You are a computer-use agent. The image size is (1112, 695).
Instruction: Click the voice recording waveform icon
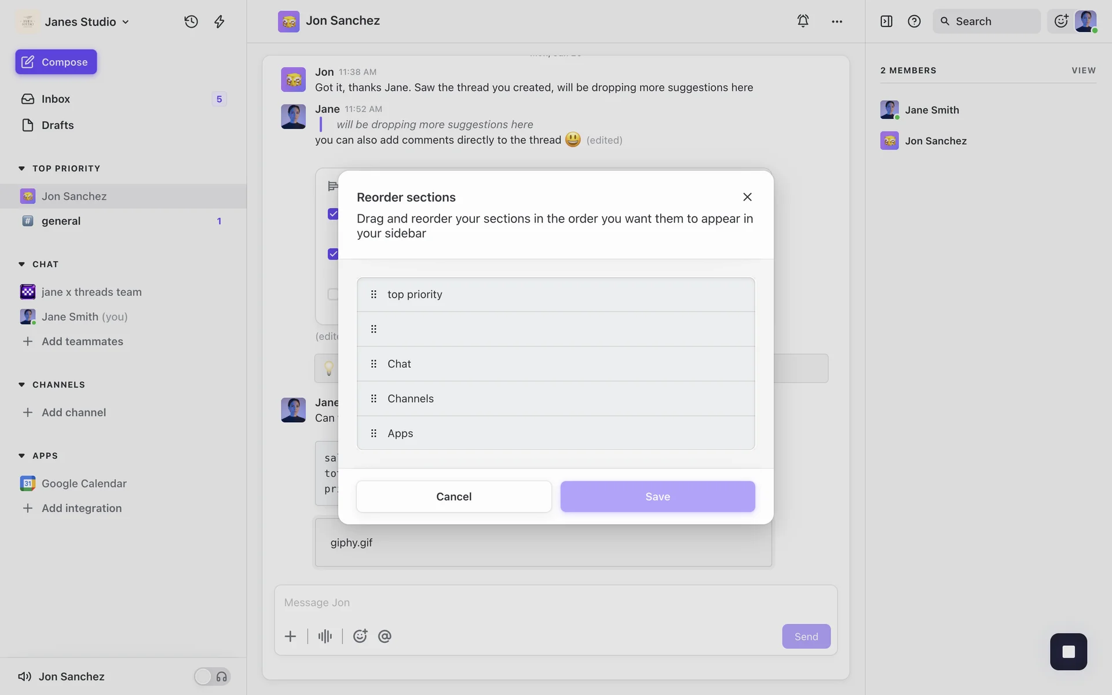[x=325, y=637]
